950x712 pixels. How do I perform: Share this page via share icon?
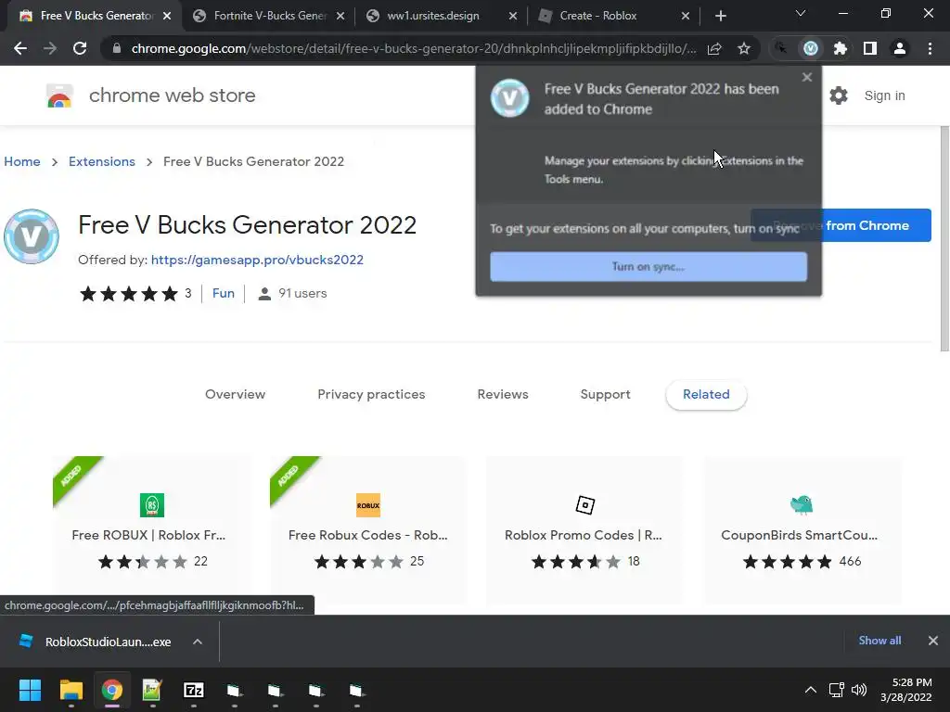coord(714,48)
